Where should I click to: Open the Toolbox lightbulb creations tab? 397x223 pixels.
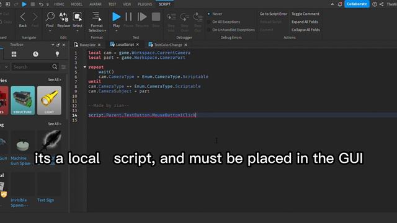pyautogui.click(x=57, y=54)
